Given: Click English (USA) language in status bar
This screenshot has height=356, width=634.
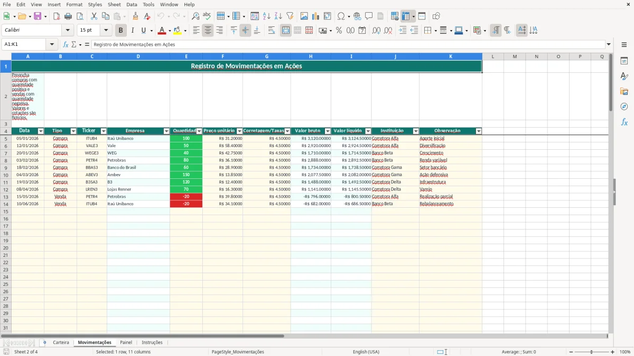Looking at the screenshot, I should point(366,352).
